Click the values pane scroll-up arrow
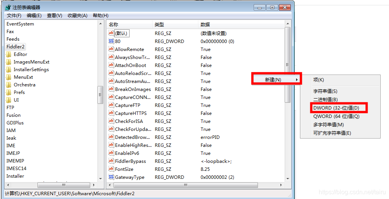This screenshot has height=199, width=389. pos(287,24)
